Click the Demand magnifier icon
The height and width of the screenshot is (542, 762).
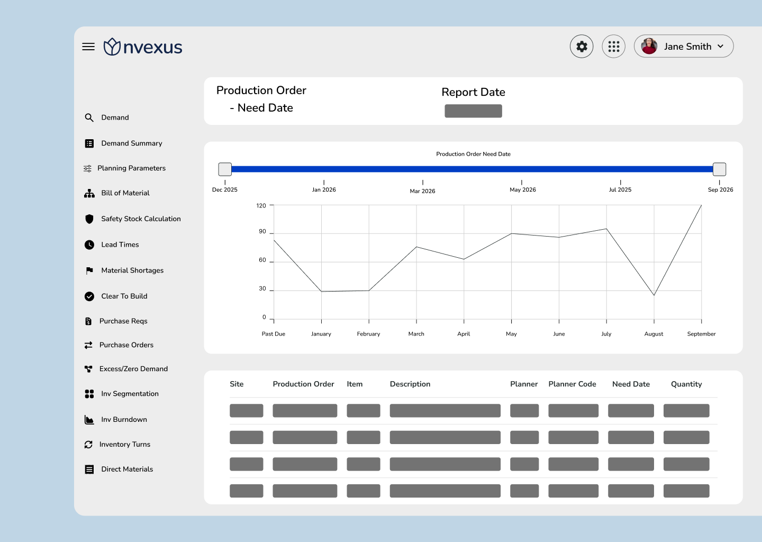[x=89, y=118]
